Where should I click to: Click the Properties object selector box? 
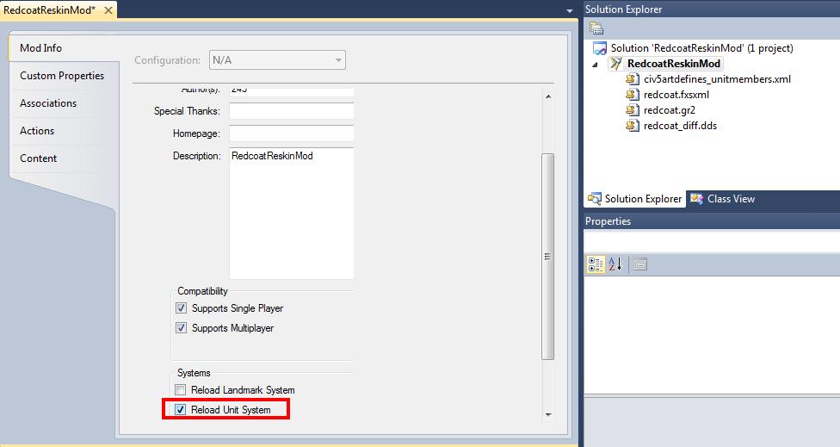[x=712, y=240]
